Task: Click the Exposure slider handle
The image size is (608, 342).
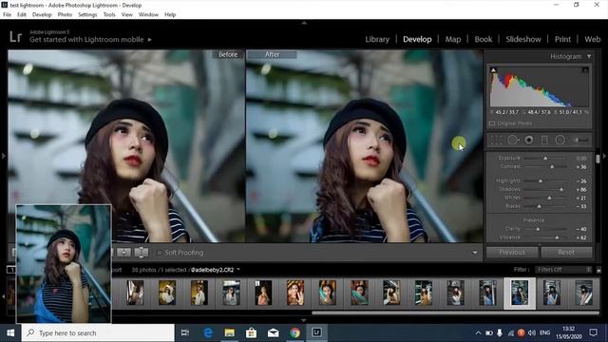Action: 545,159
